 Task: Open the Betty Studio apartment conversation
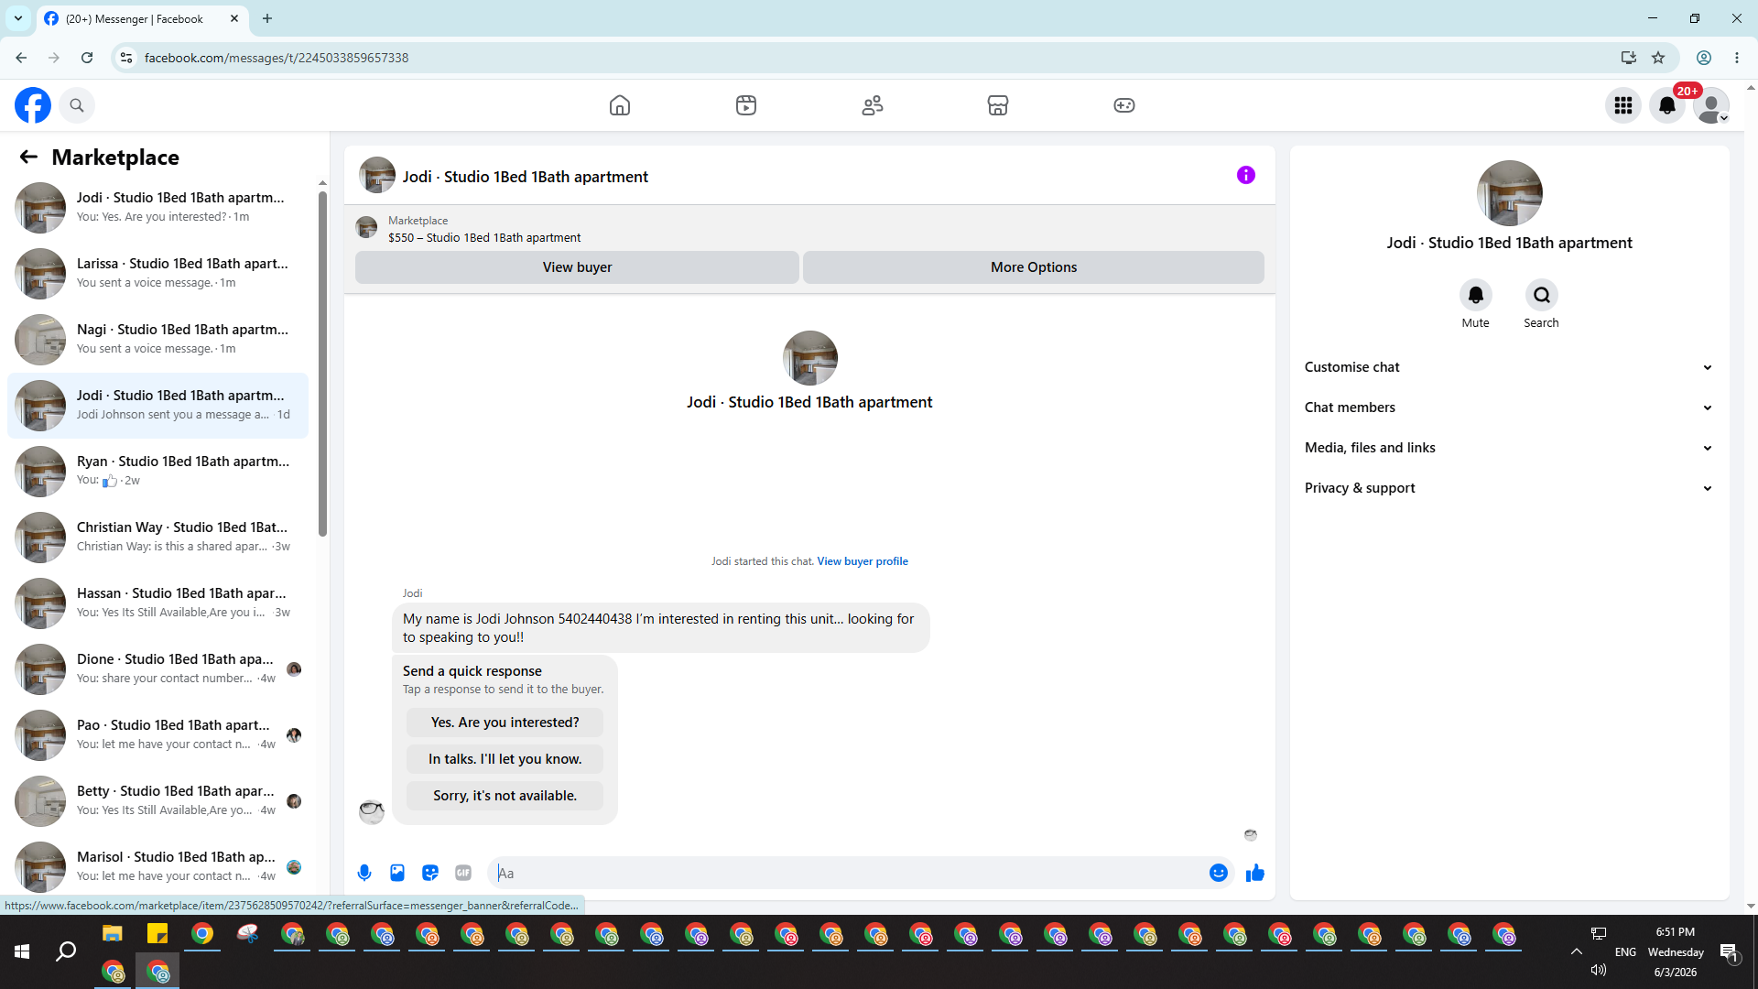coord(158,801)
